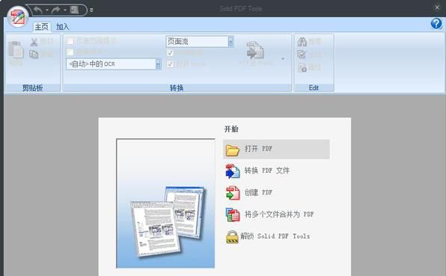
Task: Click the create PDF icon
Action: point(233,193)
